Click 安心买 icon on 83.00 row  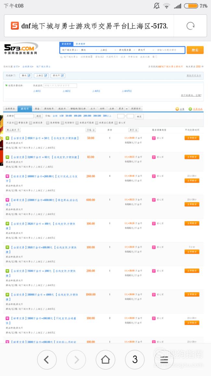[154, 157]
